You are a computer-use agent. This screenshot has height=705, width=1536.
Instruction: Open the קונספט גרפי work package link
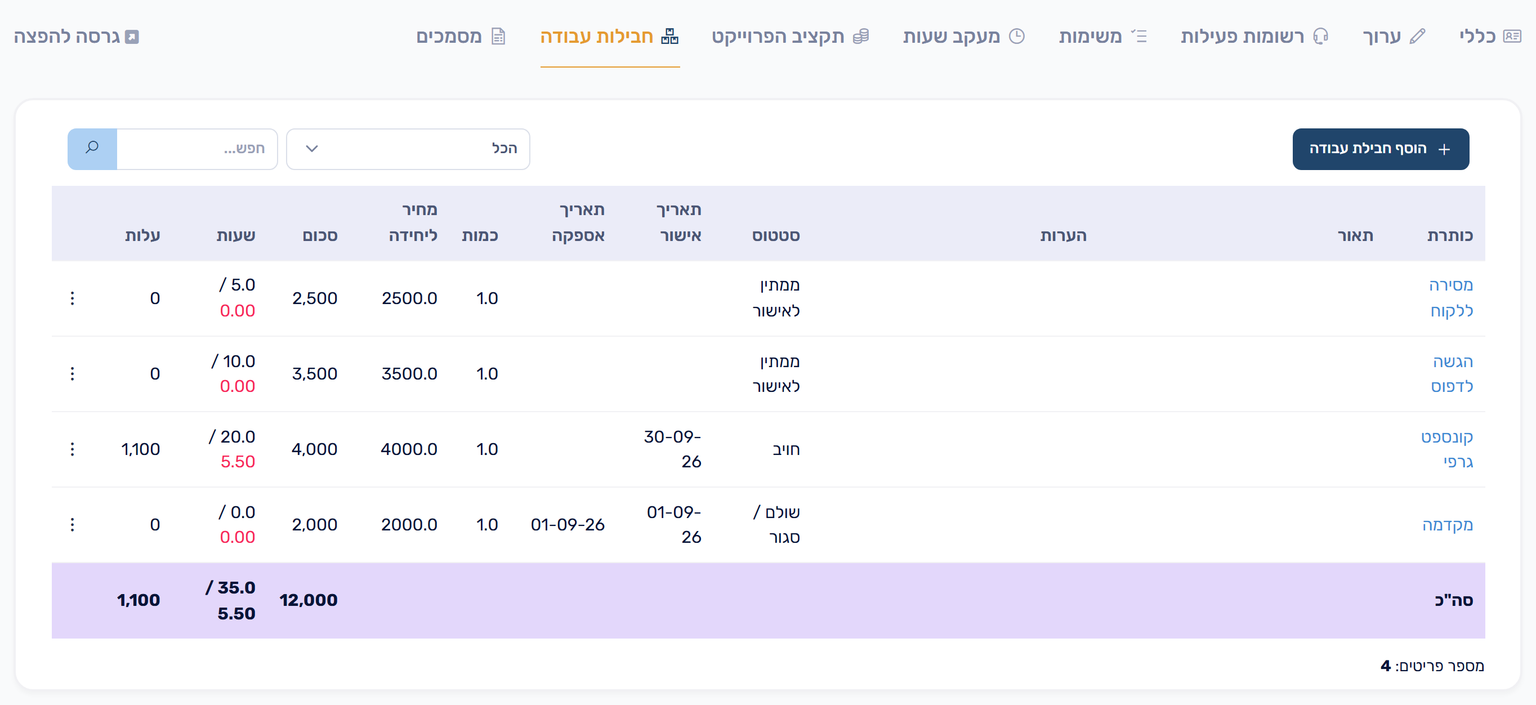[x=1446, y=449]
